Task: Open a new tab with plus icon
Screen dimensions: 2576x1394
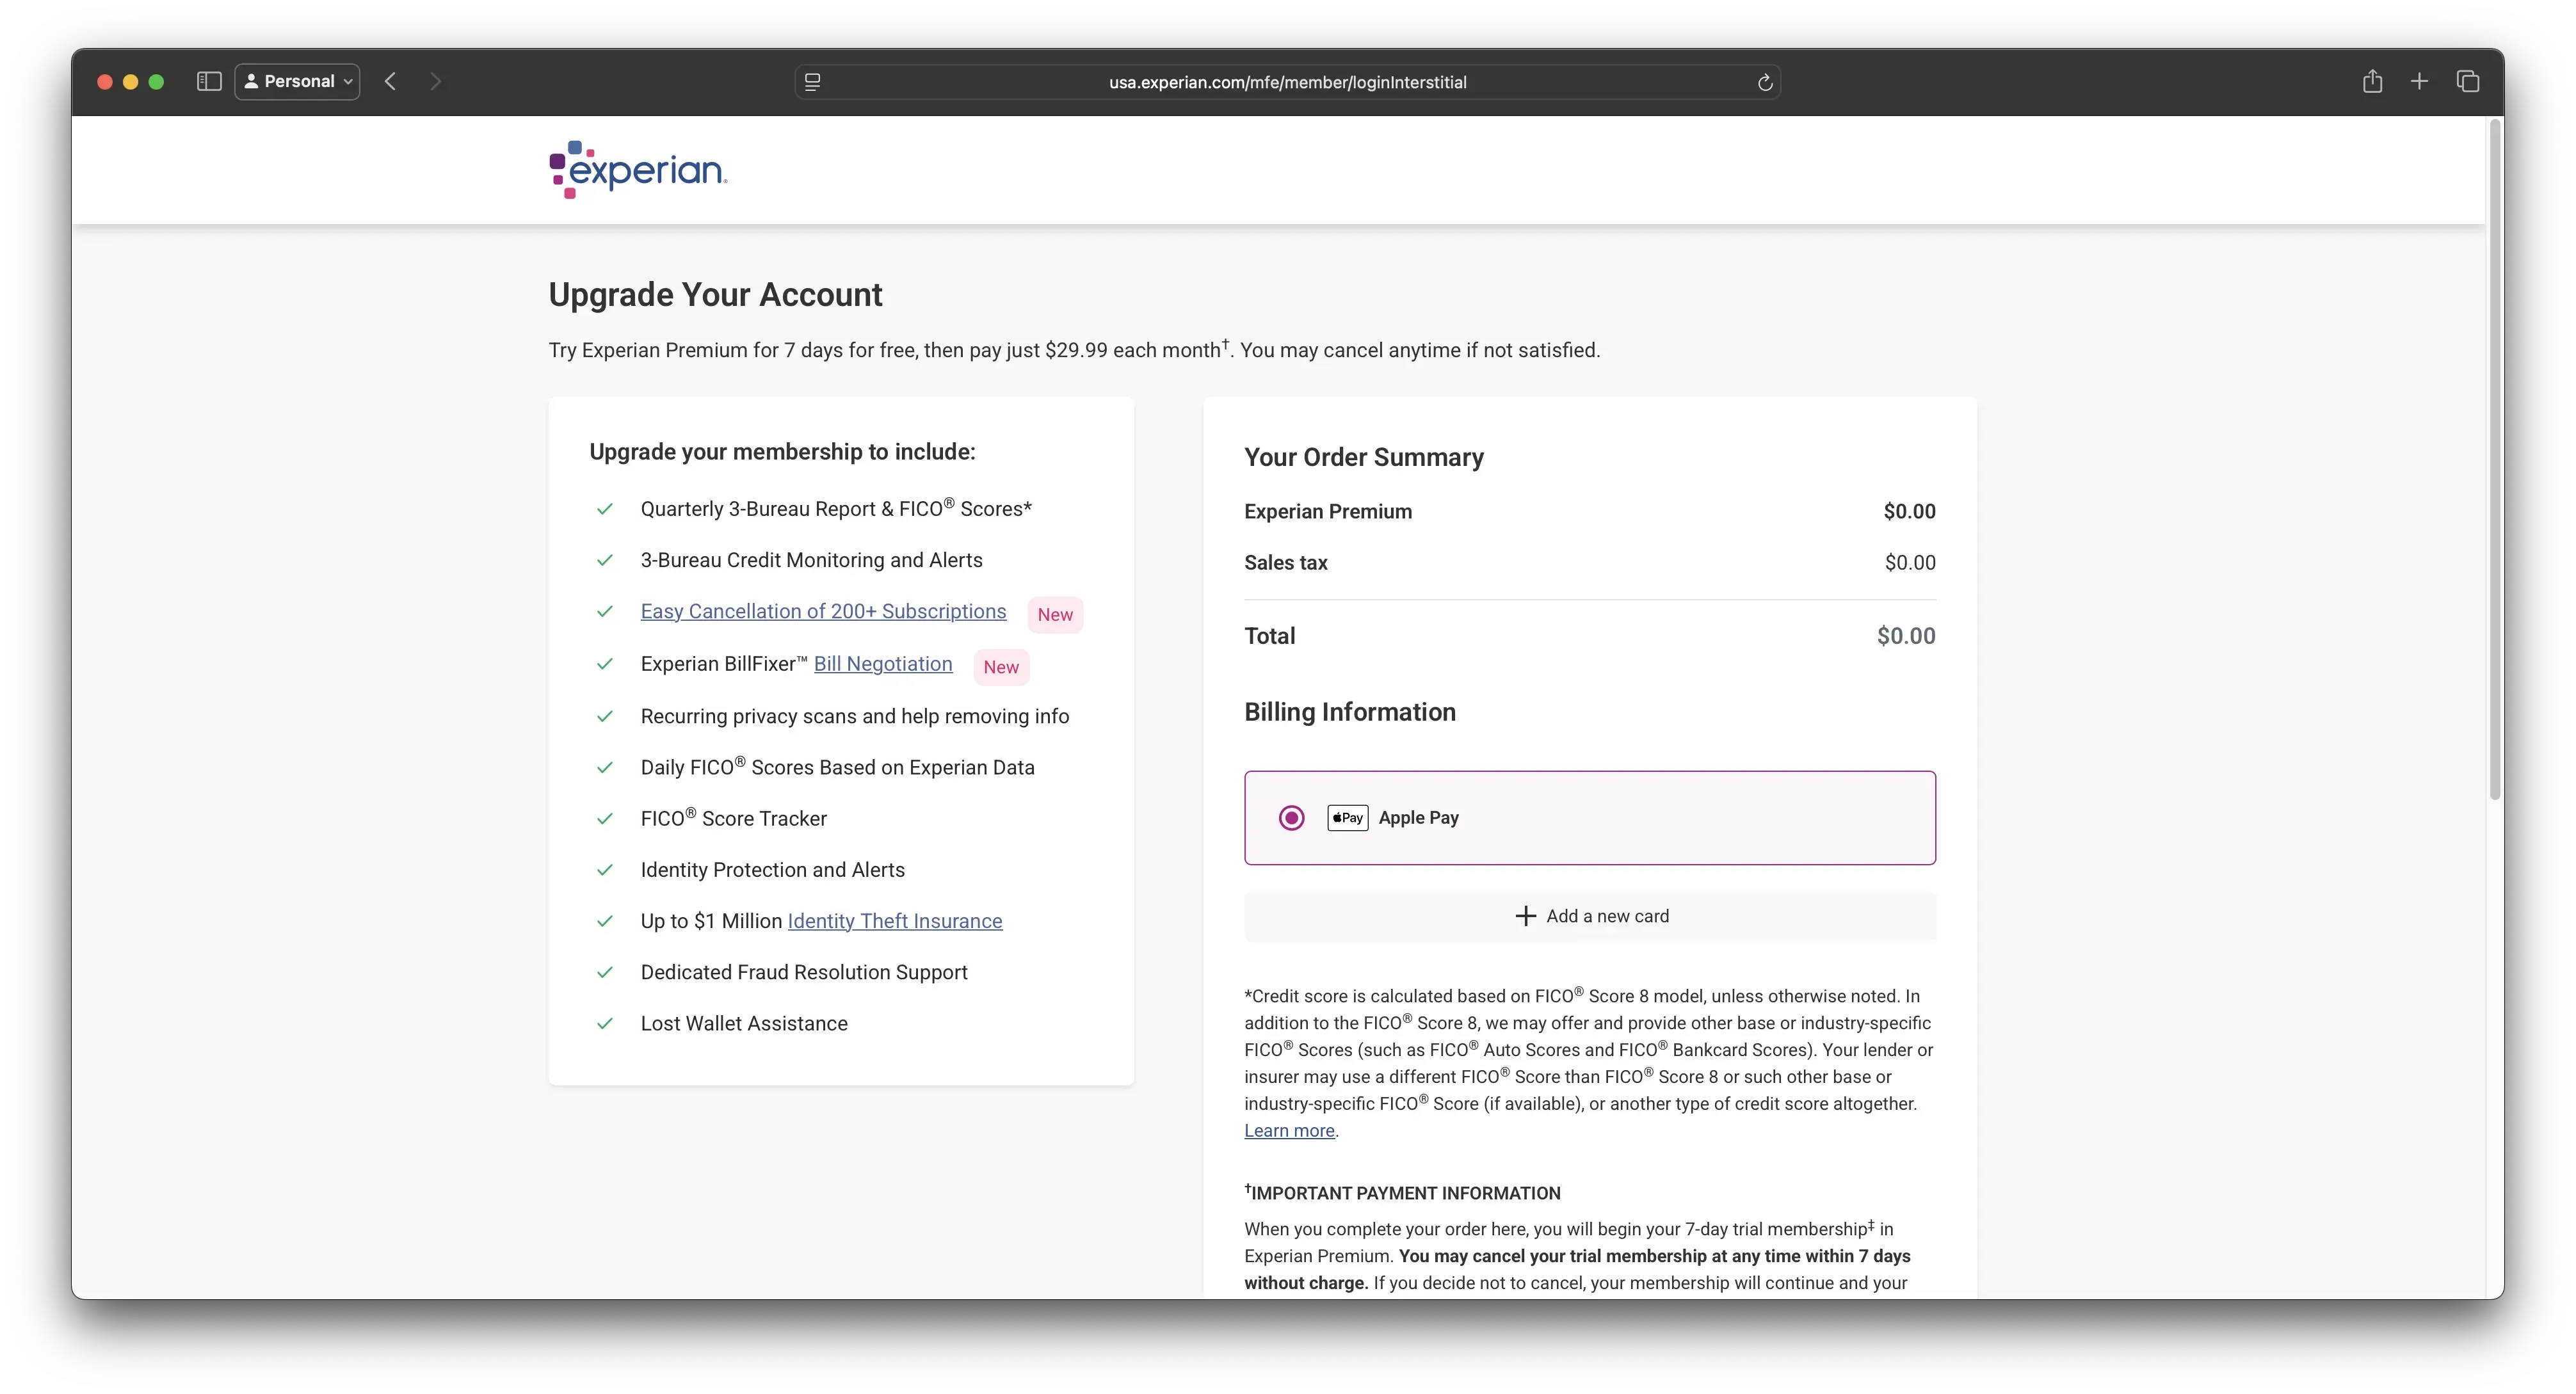Action: (2419, 81)
